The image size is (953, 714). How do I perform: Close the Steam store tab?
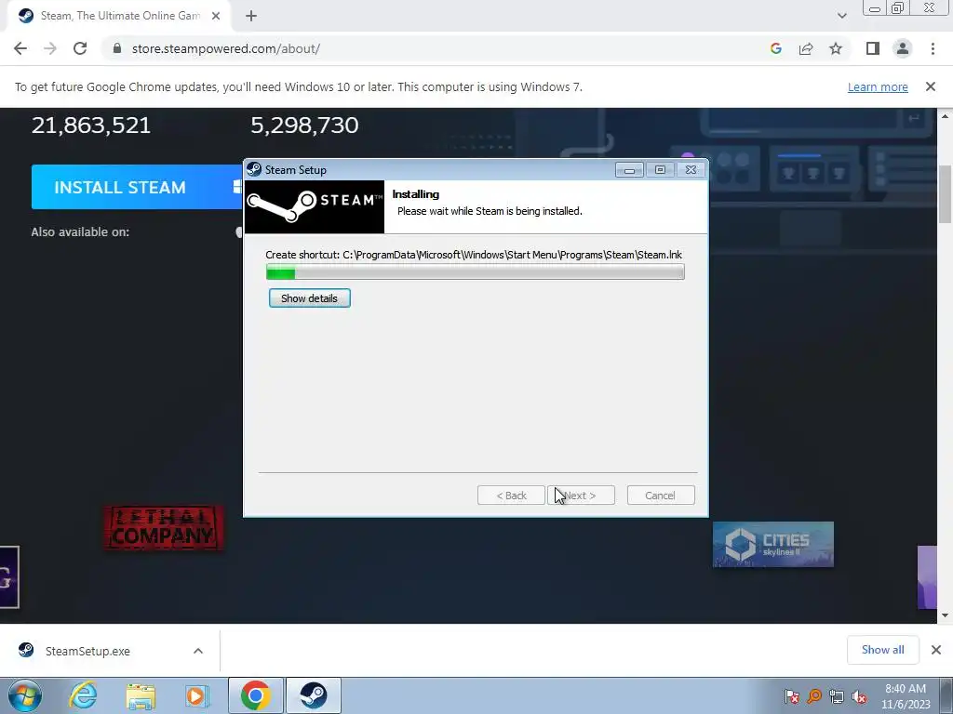[216, 17]
